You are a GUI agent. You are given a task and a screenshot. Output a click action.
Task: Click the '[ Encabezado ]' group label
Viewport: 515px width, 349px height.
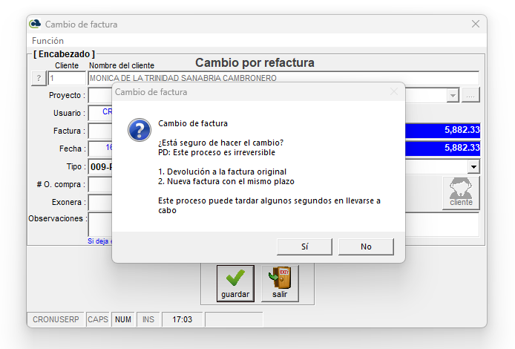tap(64, 54)
